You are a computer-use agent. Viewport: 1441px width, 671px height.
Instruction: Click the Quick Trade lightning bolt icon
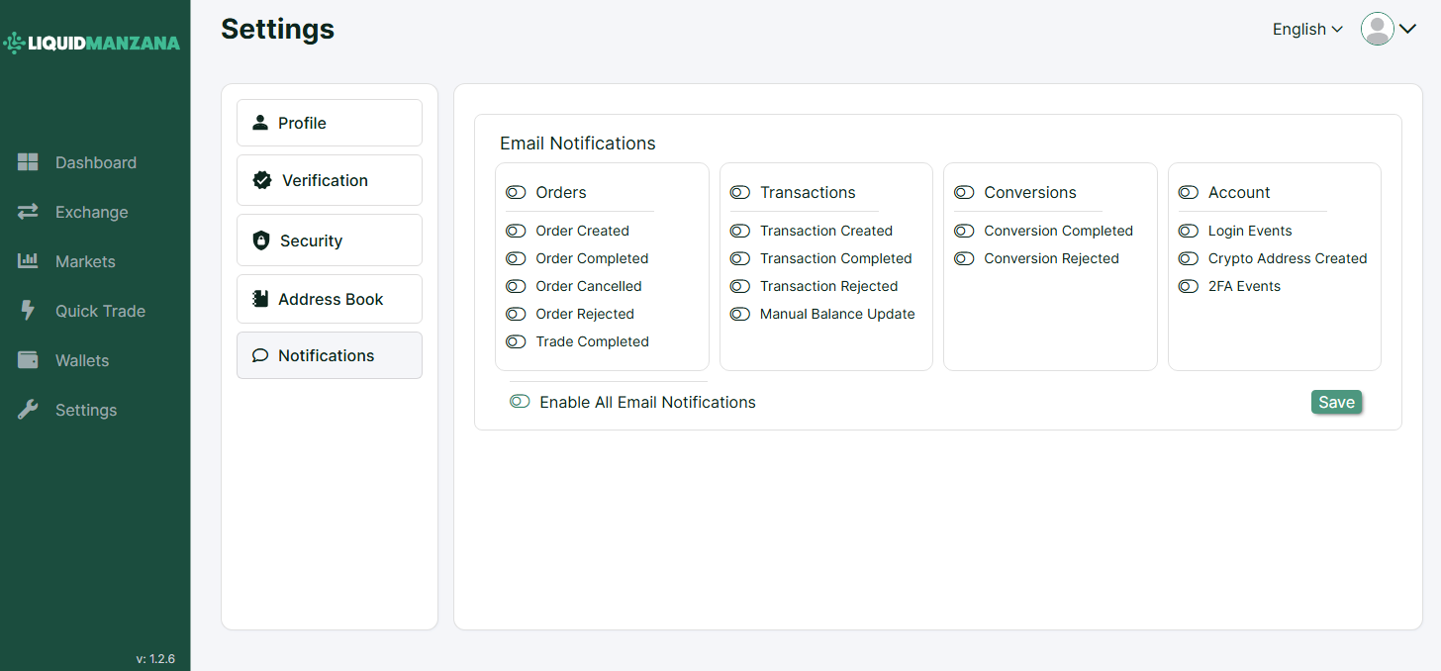point(28,311)
